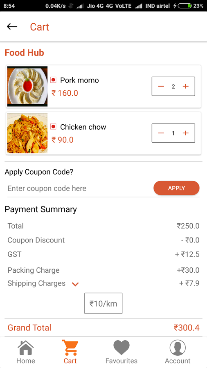Open the Chicken chow food thumbnail
The height and width of the screenshot is (368, 207).
pyautogui.click(x=27, y=133)
